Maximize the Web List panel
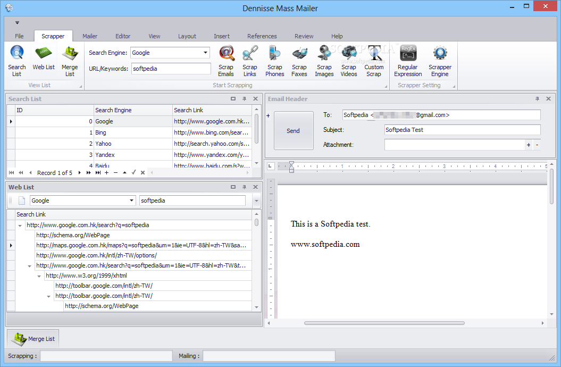 233,187
